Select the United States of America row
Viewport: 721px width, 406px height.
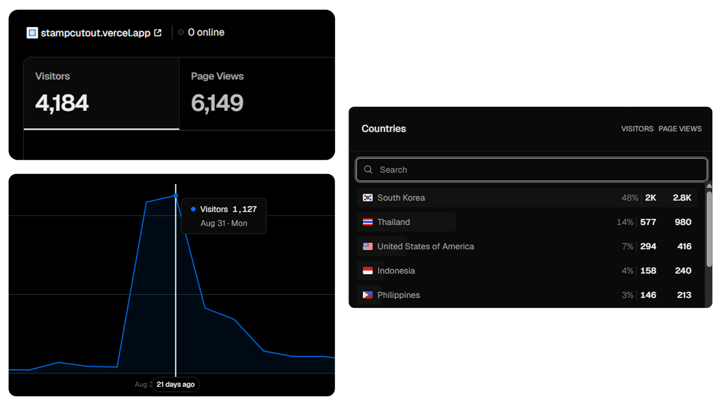527,246
